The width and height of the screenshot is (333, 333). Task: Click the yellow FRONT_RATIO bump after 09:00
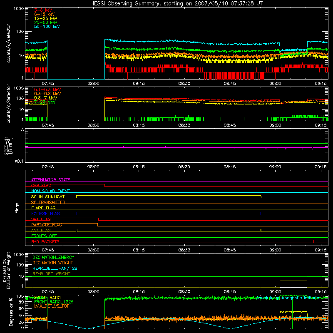[293, 312]
